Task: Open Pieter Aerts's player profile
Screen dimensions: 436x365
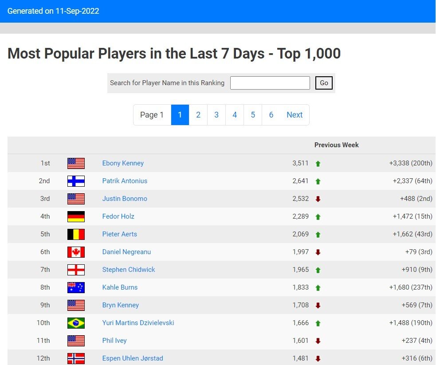Action: click(x=120, y=234)
